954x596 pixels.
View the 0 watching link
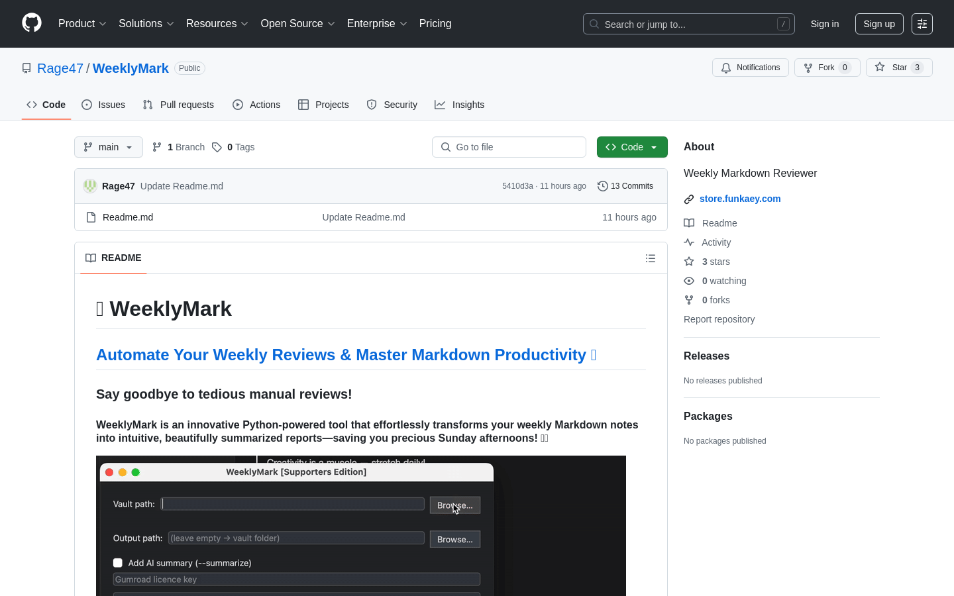(x=724, y=281)
